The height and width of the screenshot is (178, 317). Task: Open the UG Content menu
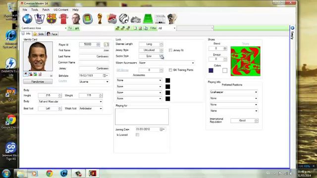pos(61,10)
